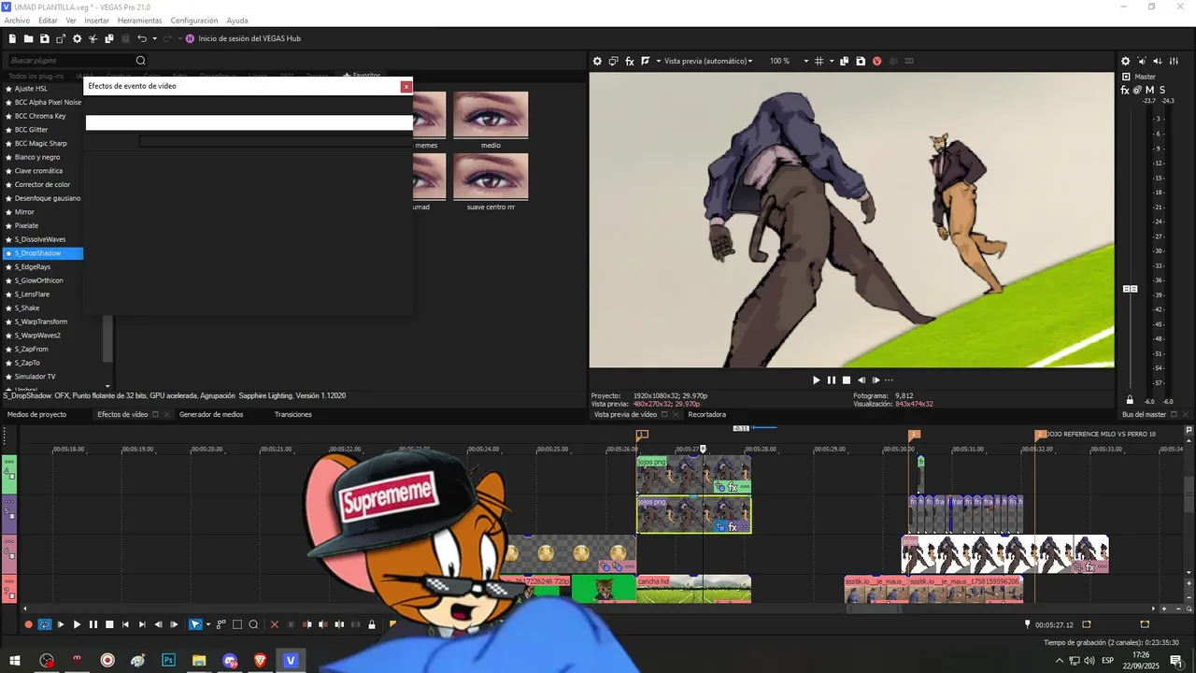Pause the video preview
The width and height of the screenshot is (1196, 673).
[831, 380]
